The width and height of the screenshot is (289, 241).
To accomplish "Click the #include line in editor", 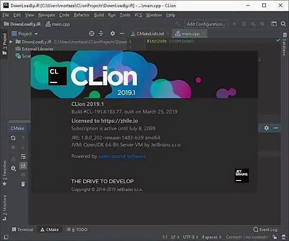I will point(170,41).
